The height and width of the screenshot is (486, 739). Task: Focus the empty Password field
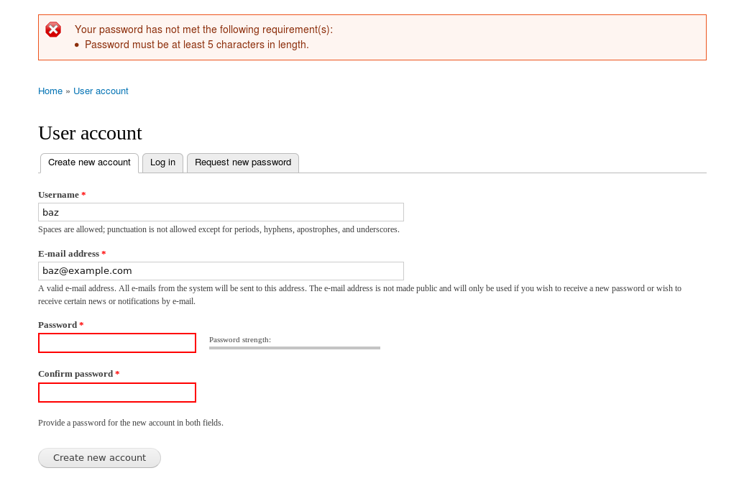[x=116, y=343]
